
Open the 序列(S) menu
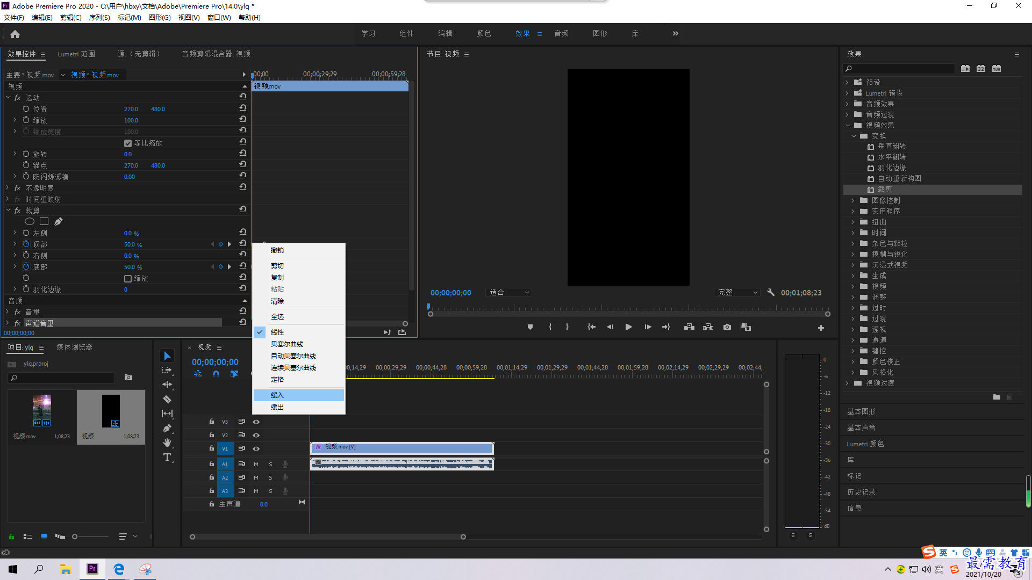tap(99, 18)
